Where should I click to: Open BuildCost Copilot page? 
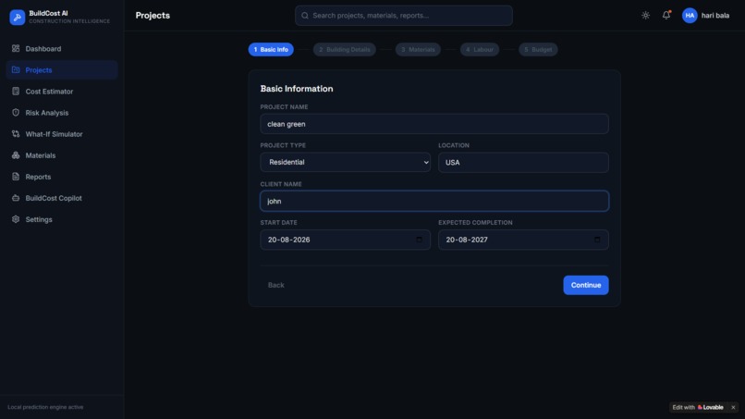point(62,198)
